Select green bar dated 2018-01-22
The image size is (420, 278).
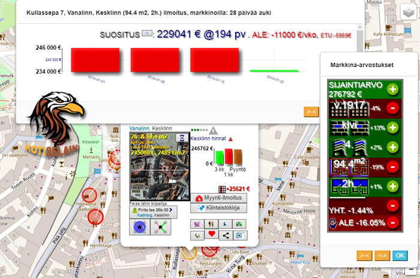point(274,71)
